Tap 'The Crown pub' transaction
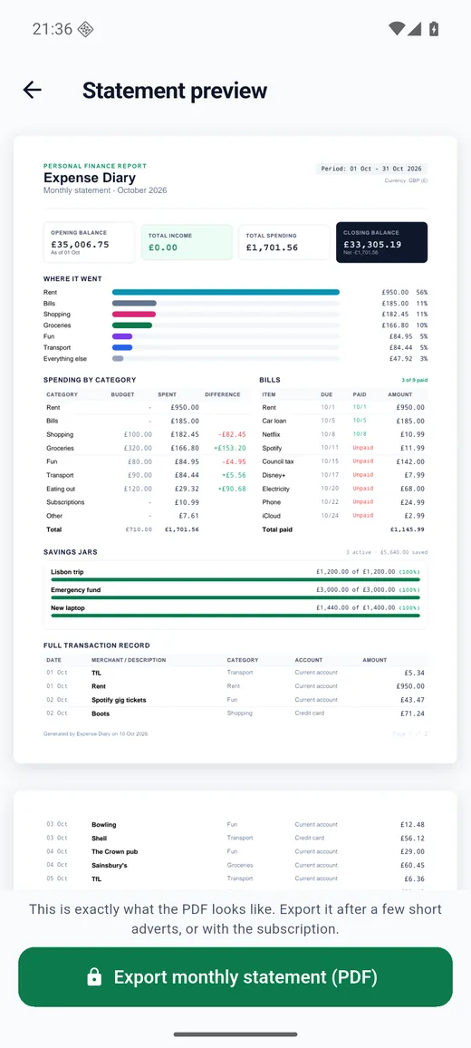The image size is (471, 1048). tap(114, 851)
